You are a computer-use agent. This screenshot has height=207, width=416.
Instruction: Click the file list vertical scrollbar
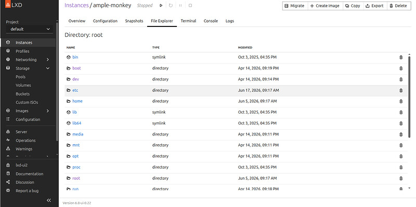pyautogui.click(x=409, y=96)
